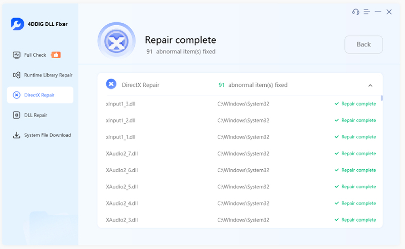Click the System32 path for xinput1_1.dll
Image resolution: width=405 pixels, height=249 pixels.
[243, 137]
